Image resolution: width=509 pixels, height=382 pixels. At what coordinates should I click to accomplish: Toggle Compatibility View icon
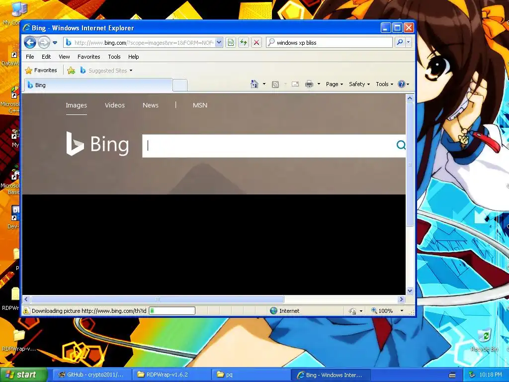point(231,43)
